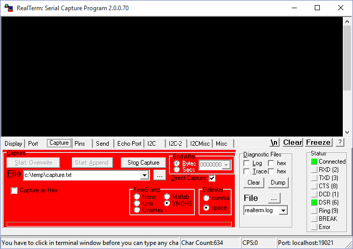Screen dimensions: 353x249
Task: Expand the capture file path dropdown
Action: coord(144,175)
